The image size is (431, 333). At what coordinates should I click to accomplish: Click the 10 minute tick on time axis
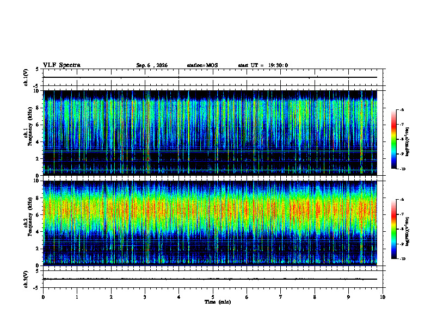383,297
